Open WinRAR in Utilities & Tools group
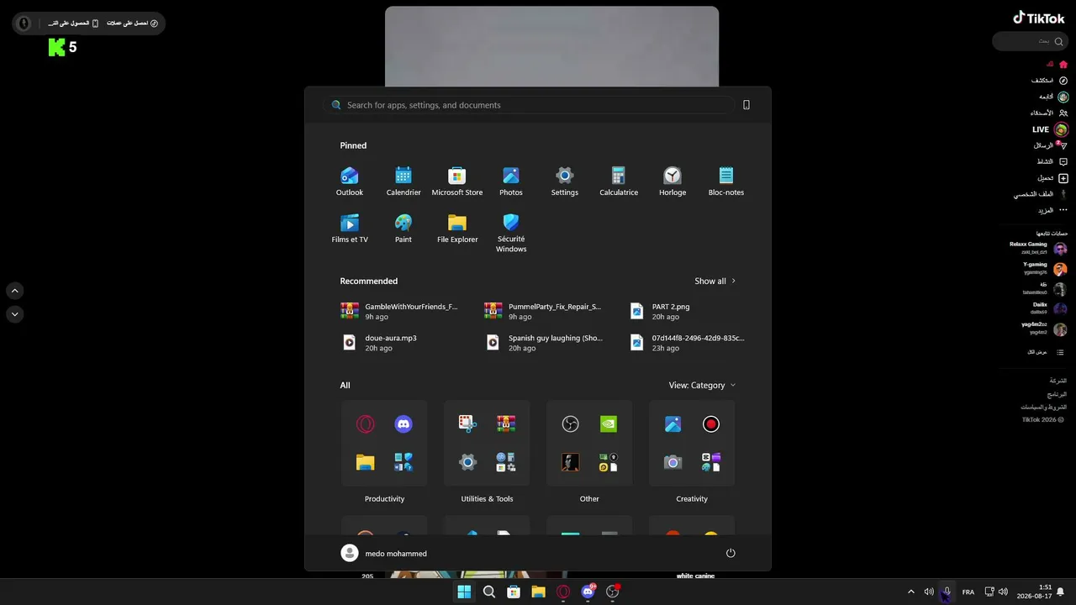Viewport: 1076px width, 605px height. 506,424
